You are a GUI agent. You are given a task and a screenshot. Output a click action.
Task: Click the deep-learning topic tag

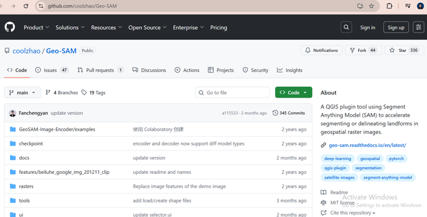pos(338,159)
